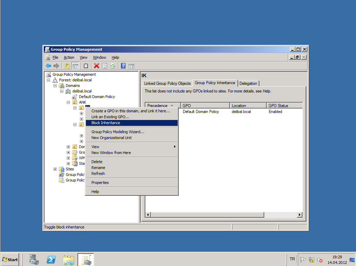This screenshot has height=266, width=356.
Task: Sort list by Precedence column header
Action: click(x=157, y=106)
